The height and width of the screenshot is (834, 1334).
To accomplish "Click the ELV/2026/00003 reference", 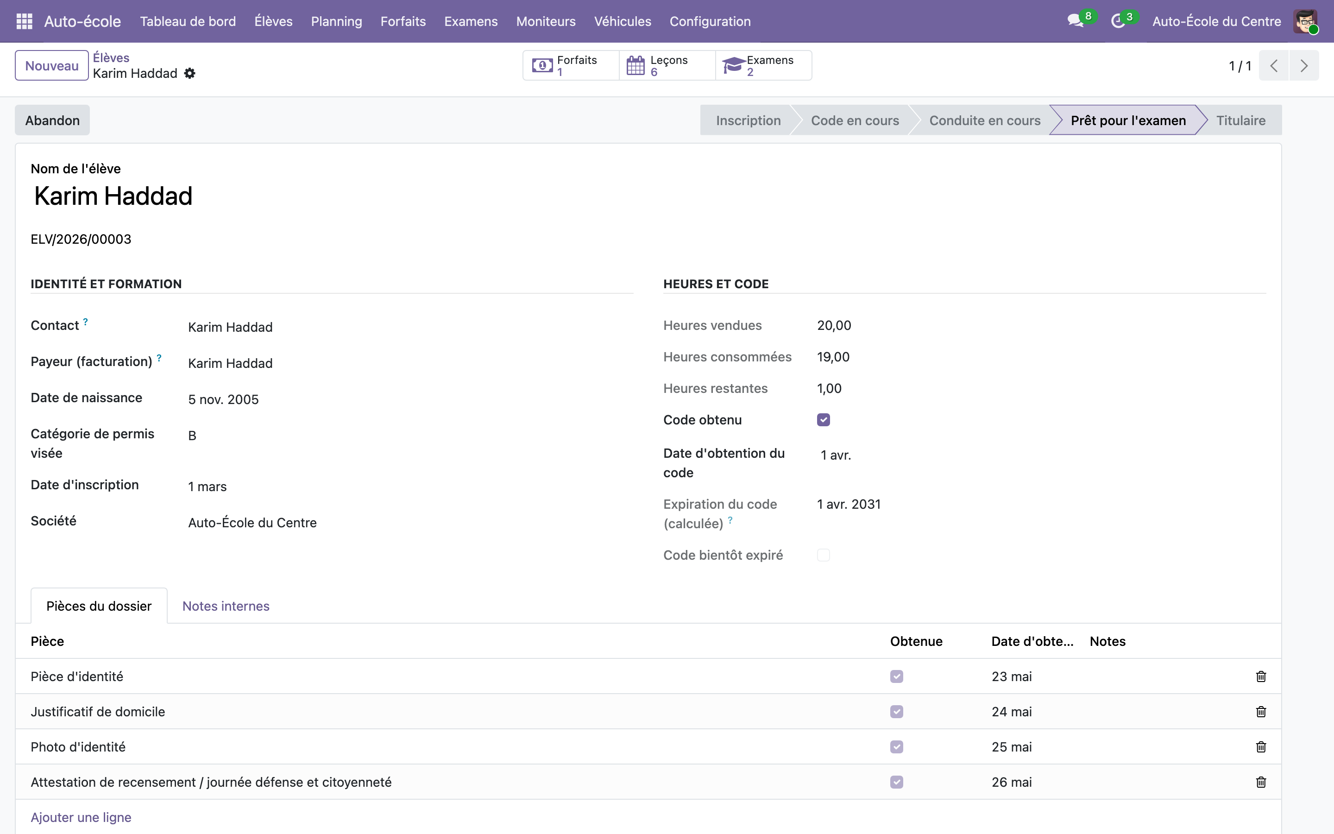I will pyautogui.click(x=81, y=239).
